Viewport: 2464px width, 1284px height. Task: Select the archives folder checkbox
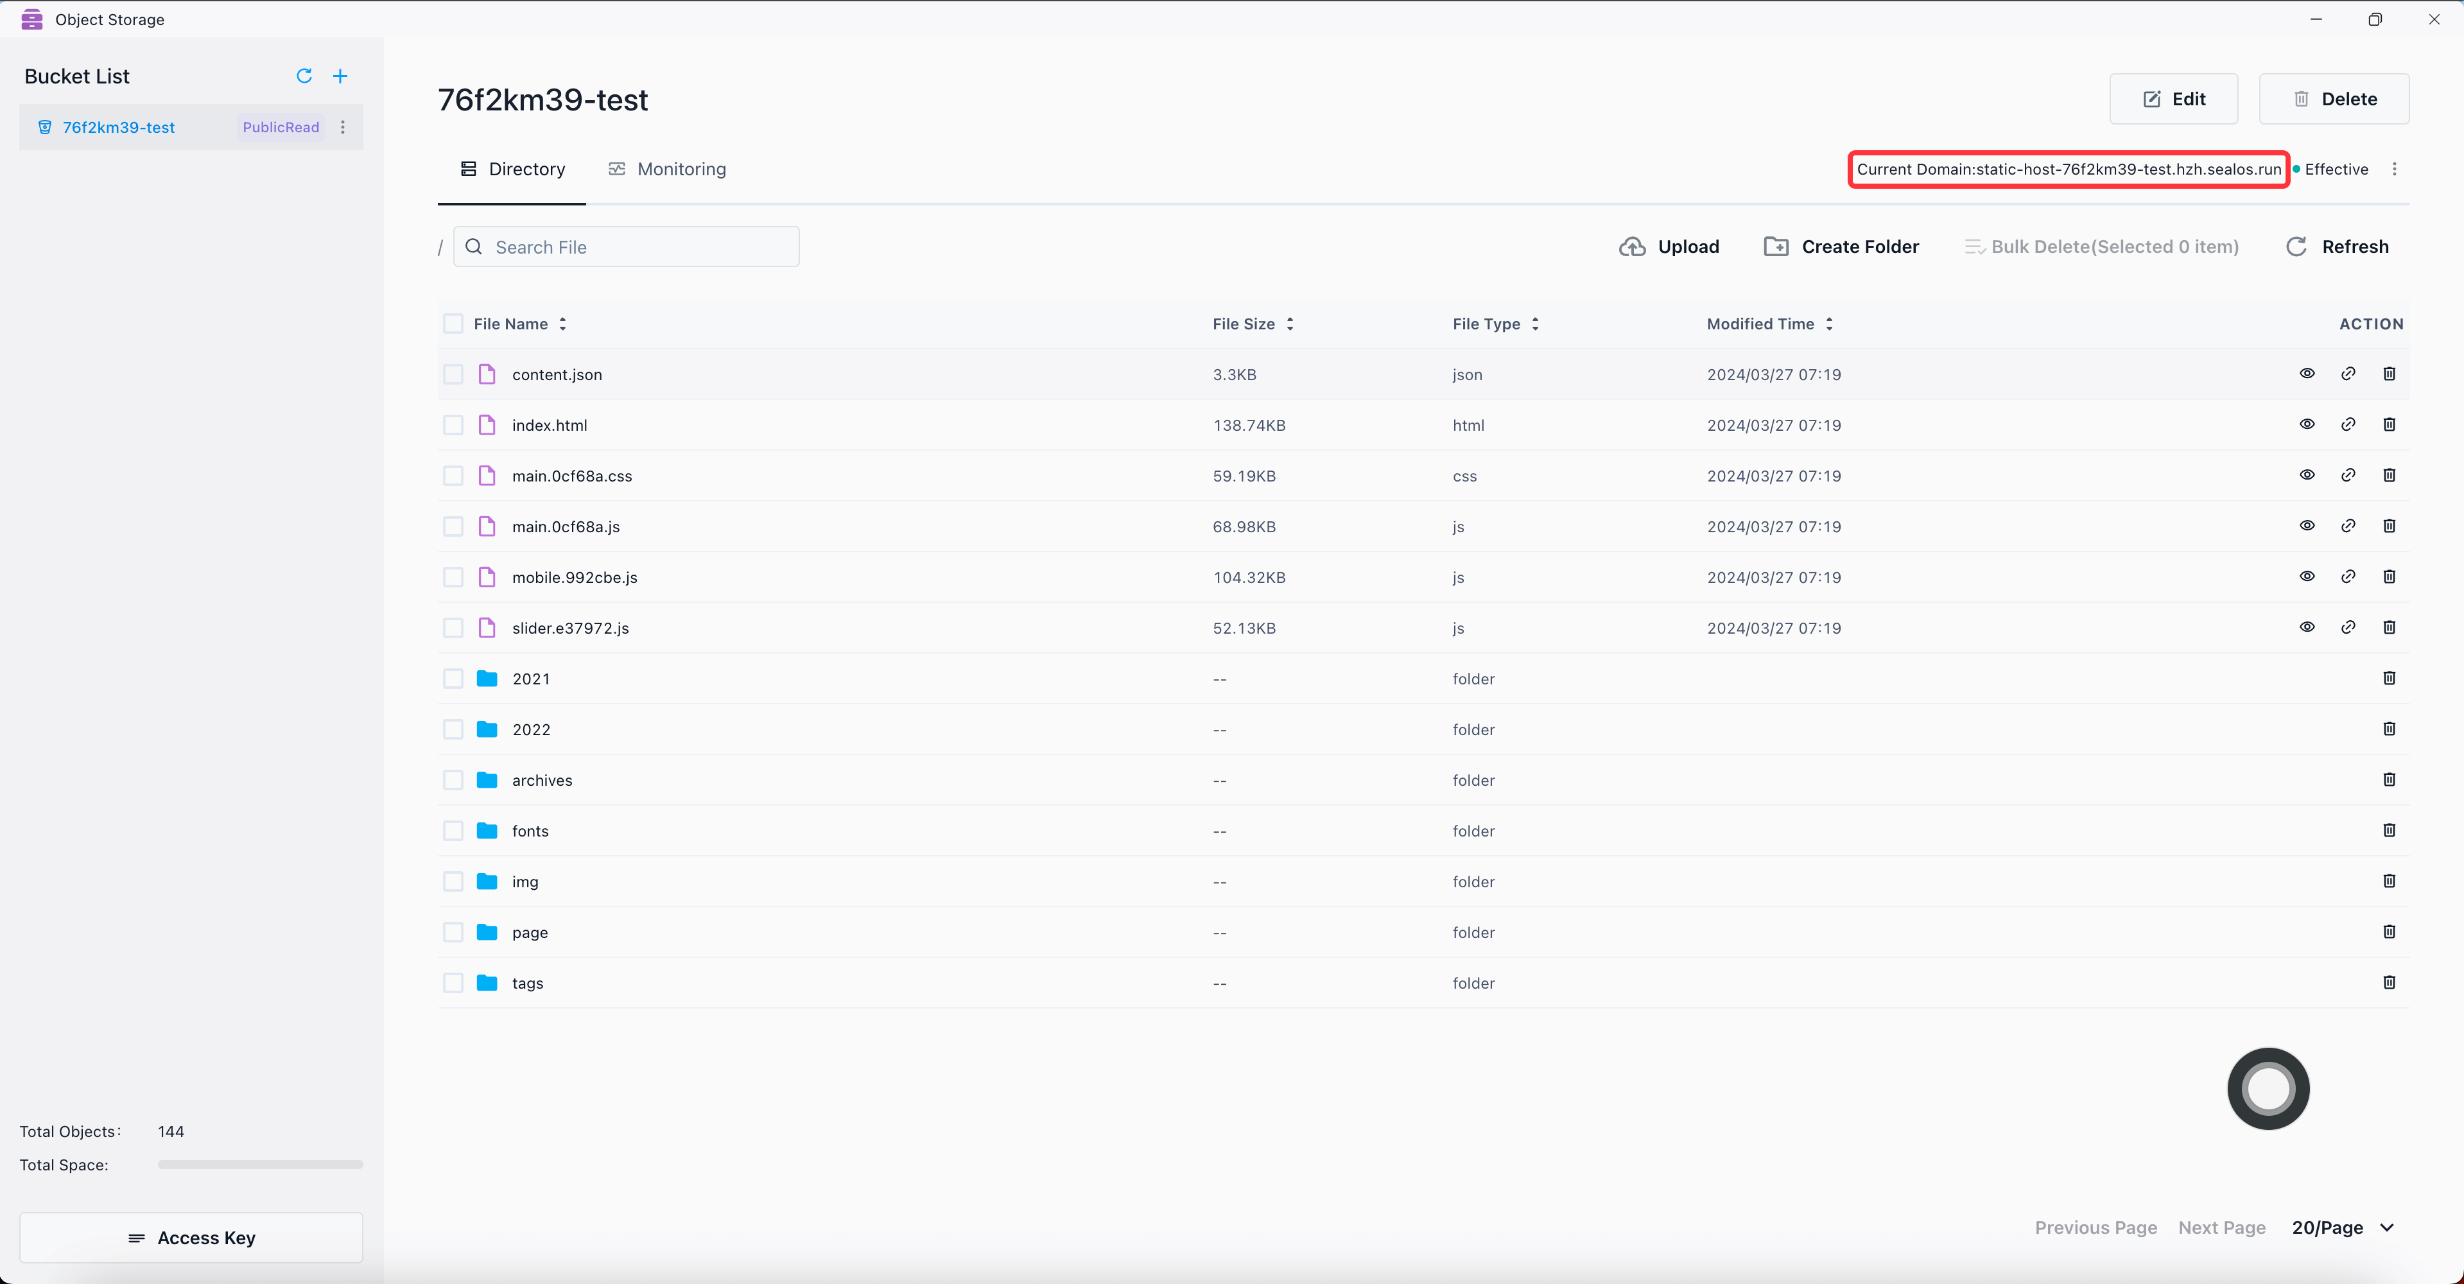coord(453,780)
